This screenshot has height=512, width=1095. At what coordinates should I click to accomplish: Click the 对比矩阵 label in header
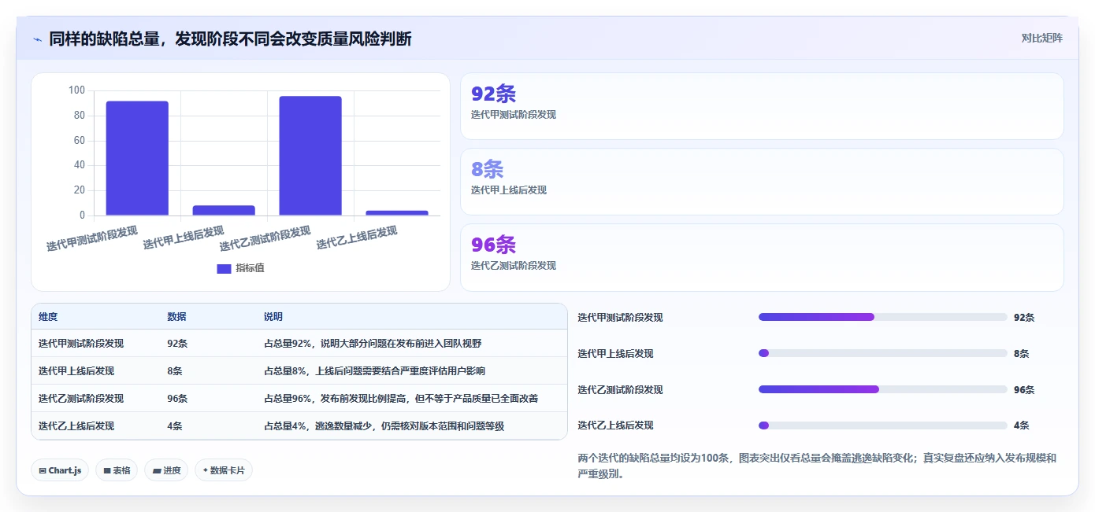pos(1041,38)
